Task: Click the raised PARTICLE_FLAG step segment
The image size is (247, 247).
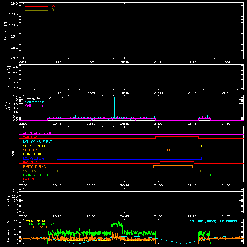Action: pos(173,166)
